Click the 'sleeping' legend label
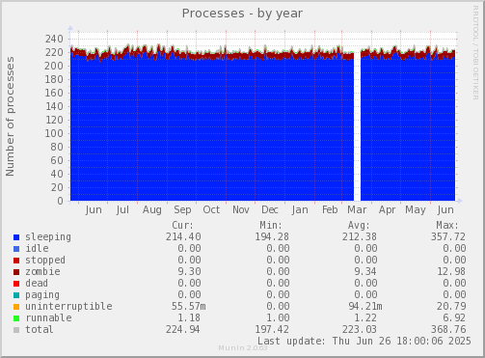This screenshot has height=358, width=485. pyautogui.click(x=48, y=237)
